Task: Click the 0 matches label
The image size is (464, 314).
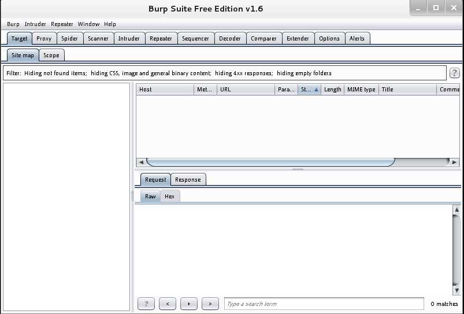Action: (444, 304)
